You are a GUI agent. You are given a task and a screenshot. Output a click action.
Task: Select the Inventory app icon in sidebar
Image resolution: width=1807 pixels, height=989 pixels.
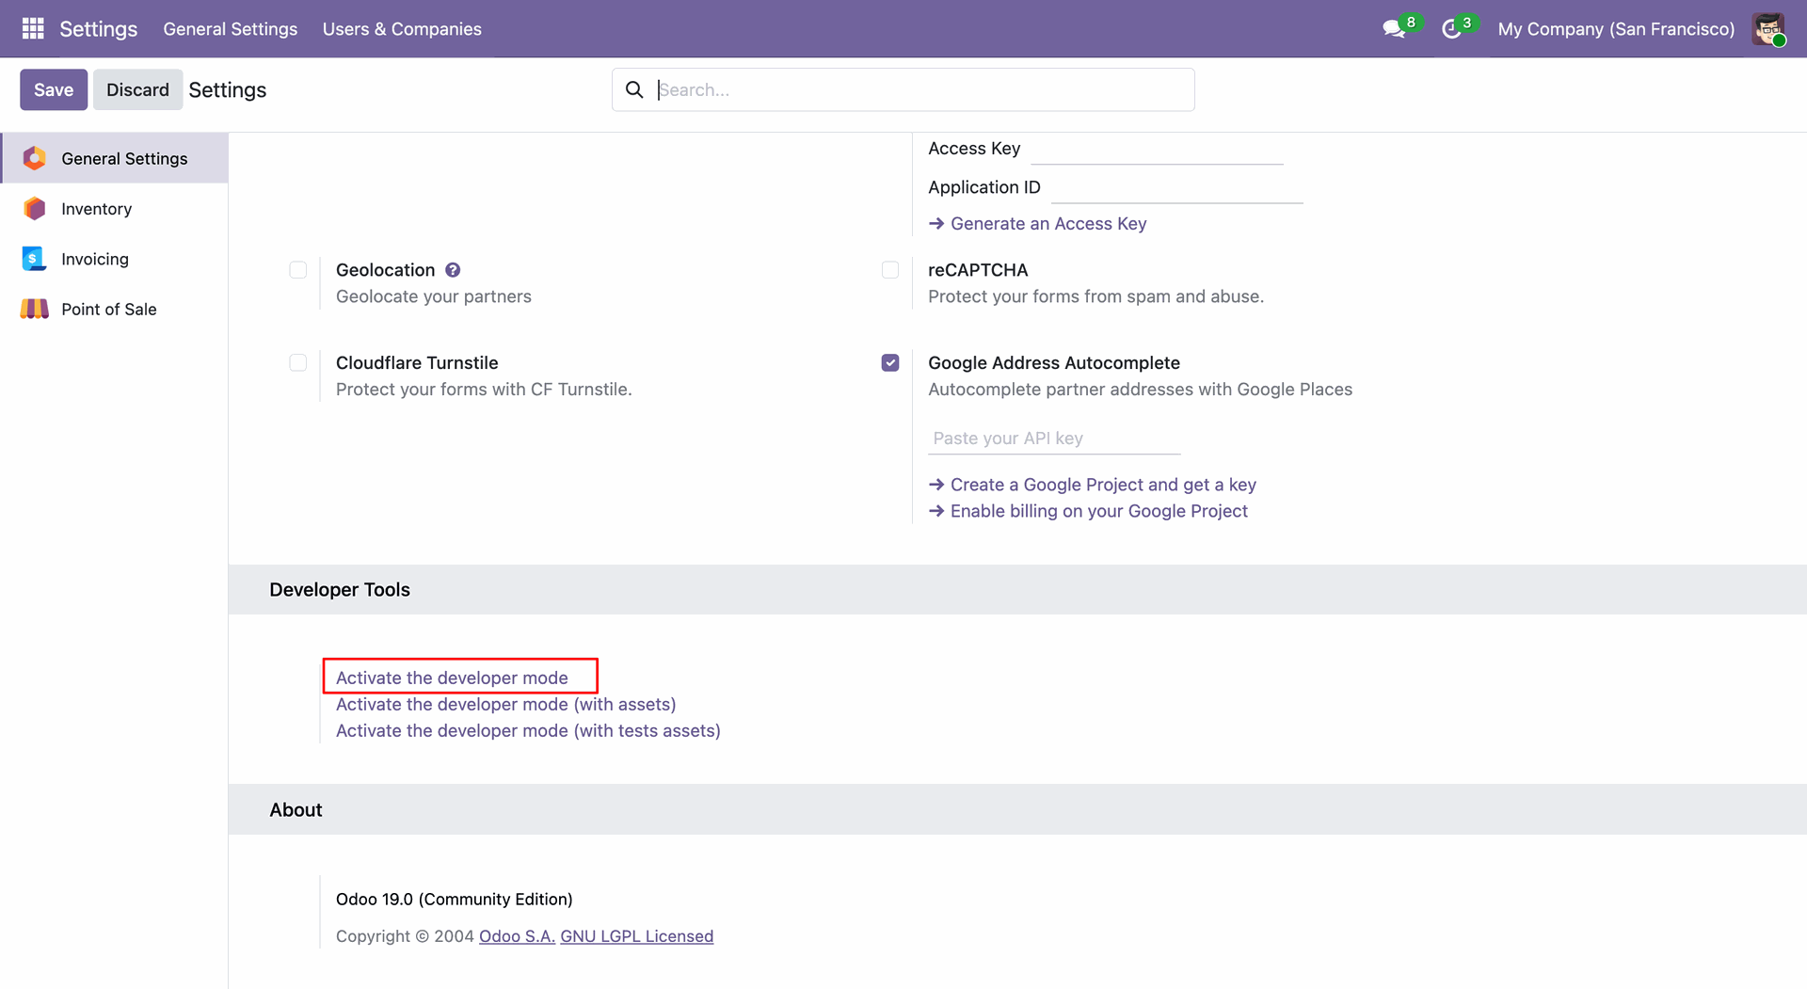(35, 209)
